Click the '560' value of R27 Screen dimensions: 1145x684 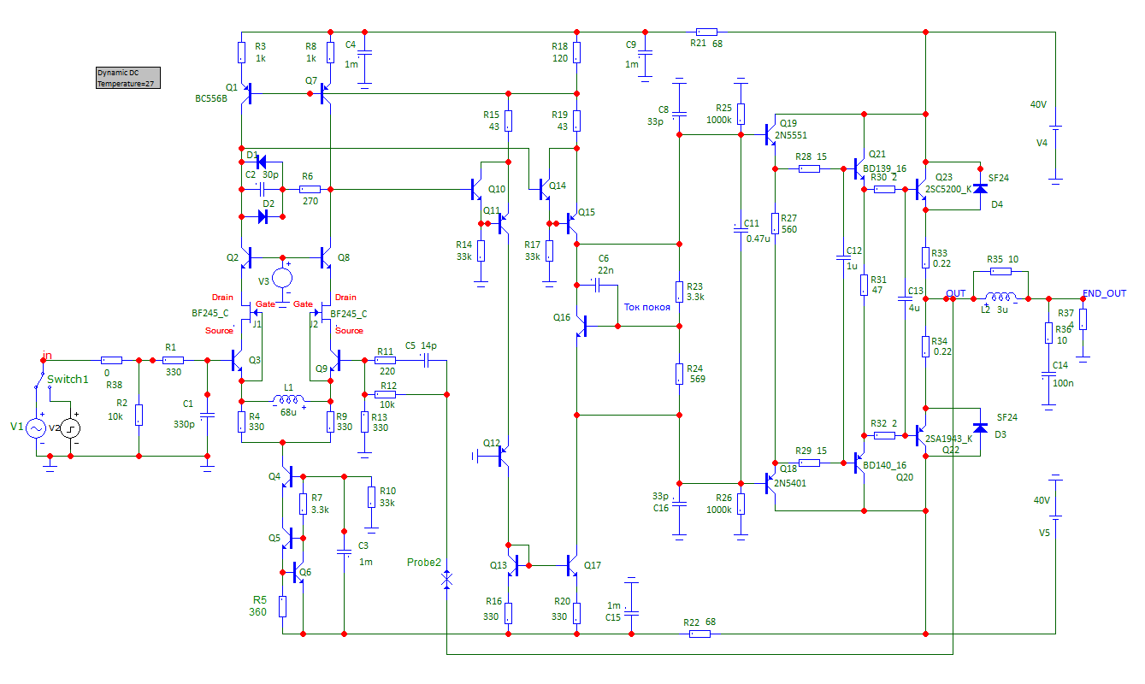coord(788,228)
